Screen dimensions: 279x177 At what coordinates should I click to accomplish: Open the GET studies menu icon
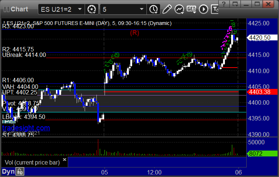tap(191, 9)
